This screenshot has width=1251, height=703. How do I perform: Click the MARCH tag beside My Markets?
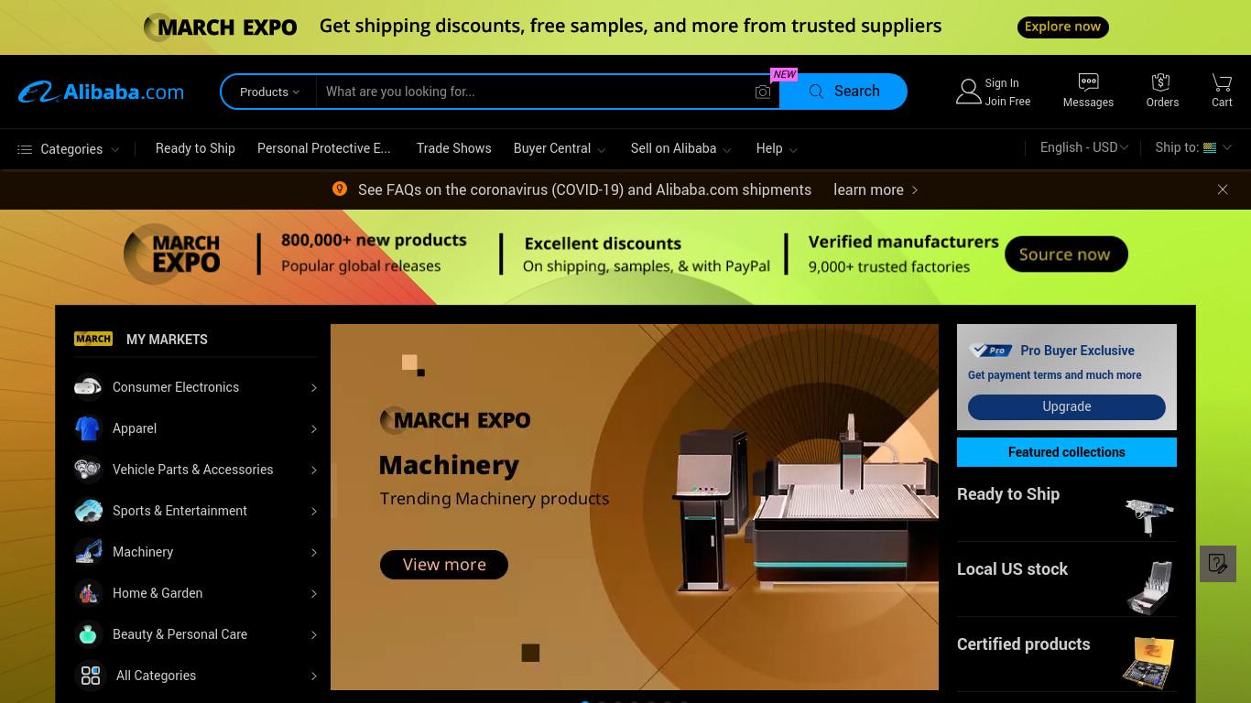pos(93,339)
